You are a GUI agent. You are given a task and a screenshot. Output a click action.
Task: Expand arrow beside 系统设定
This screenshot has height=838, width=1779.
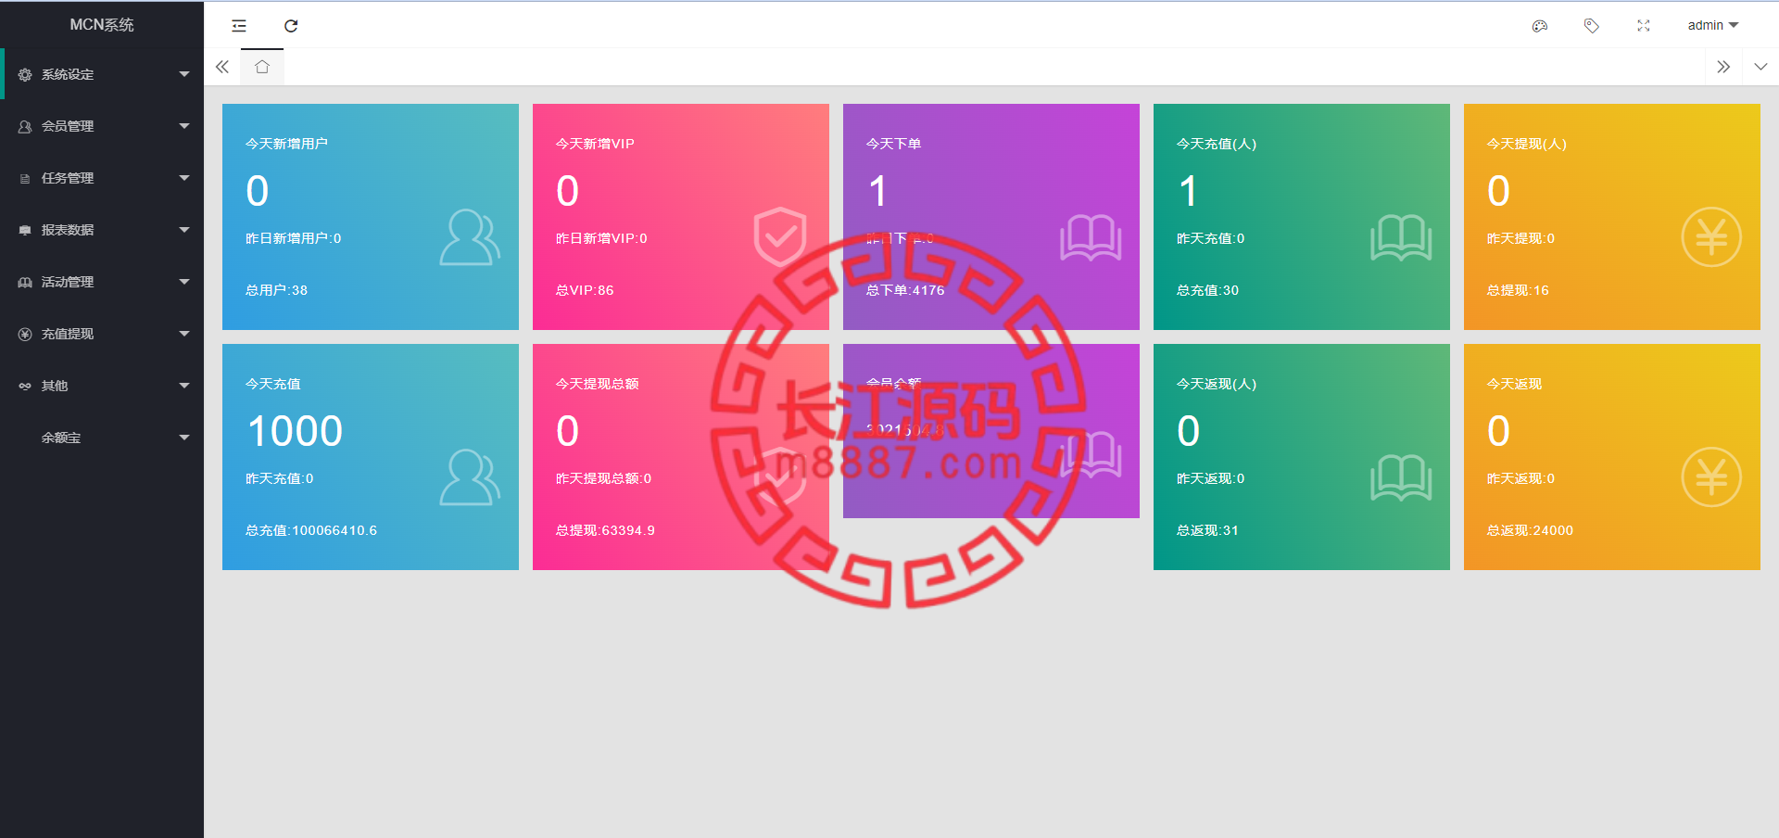coord(184,74)
